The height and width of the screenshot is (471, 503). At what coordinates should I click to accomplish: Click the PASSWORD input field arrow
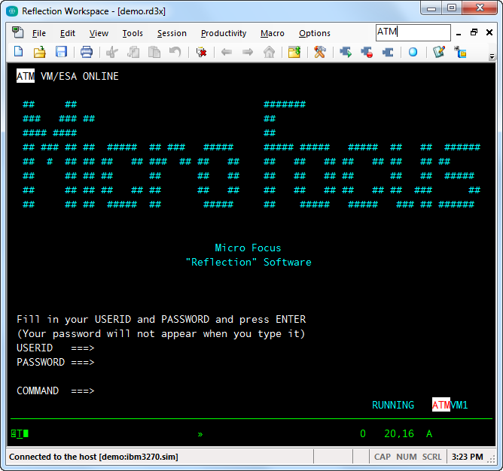click(x=83, y=363)
